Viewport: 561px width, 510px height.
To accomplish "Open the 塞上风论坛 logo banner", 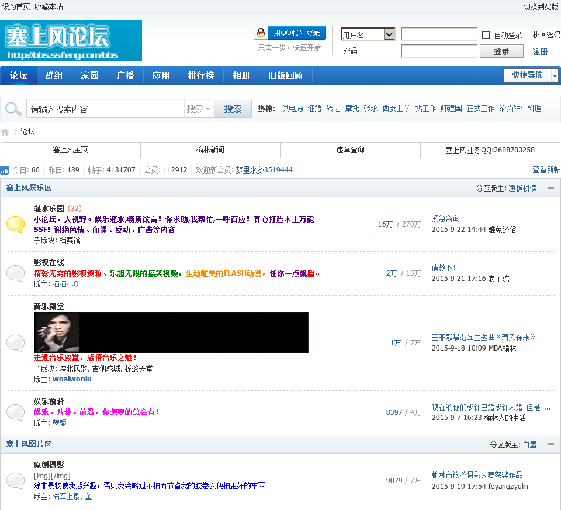I will pos(71,40).
